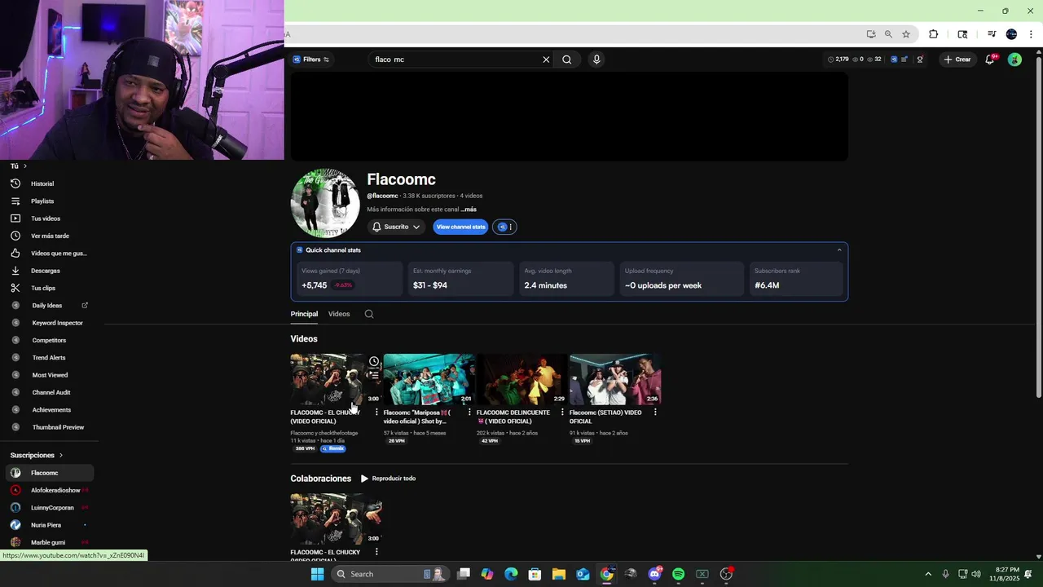The image size is (1043, 587).
Task: Open Windows Start button
Action: pyautogui.click(x=317, y=574)
